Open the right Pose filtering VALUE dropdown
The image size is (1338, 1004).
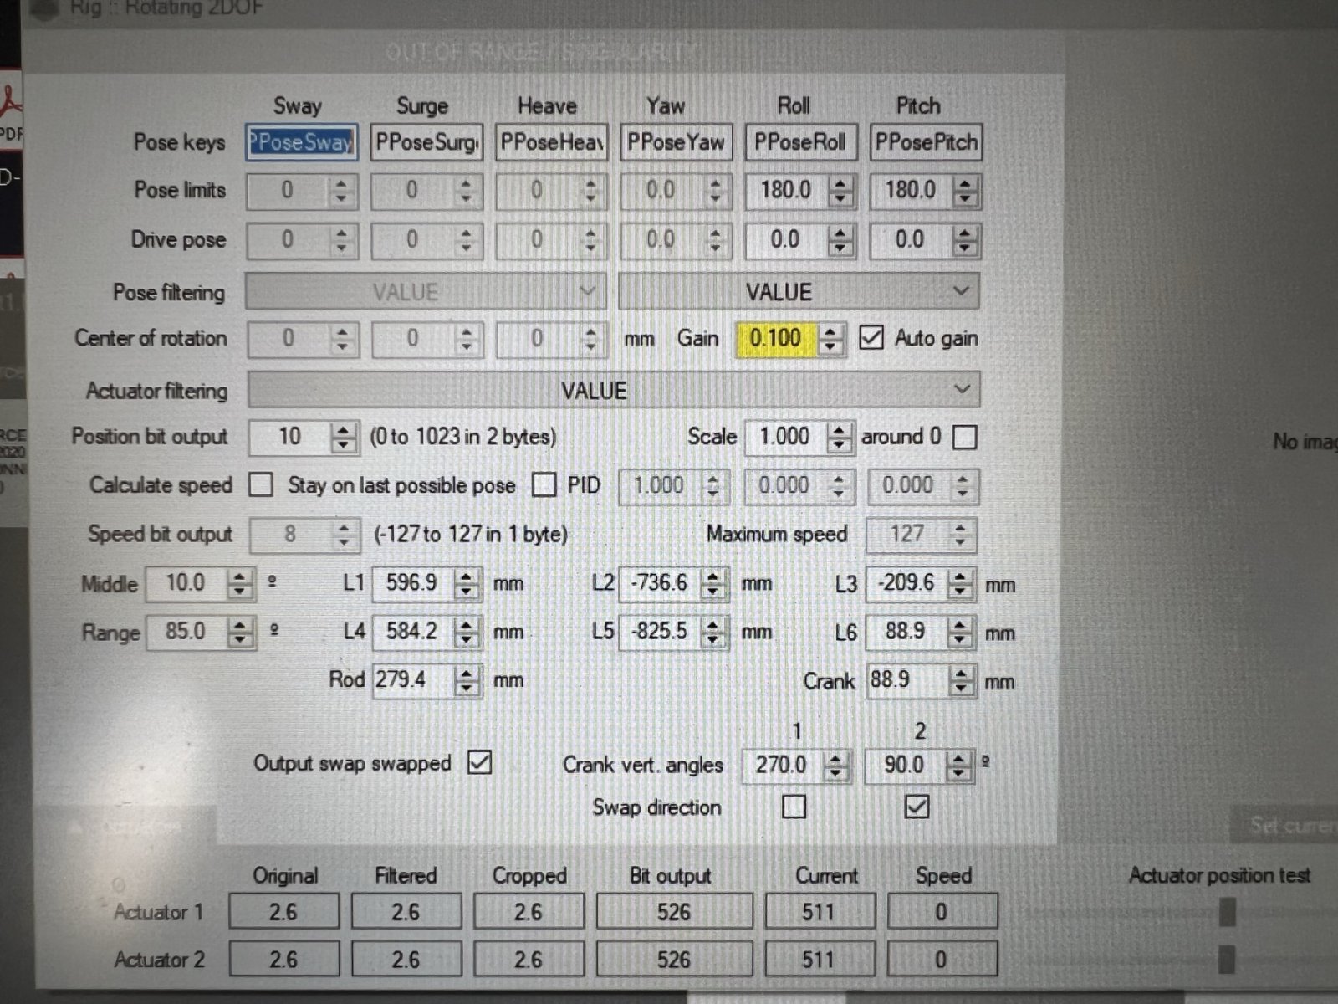point(799,292)
